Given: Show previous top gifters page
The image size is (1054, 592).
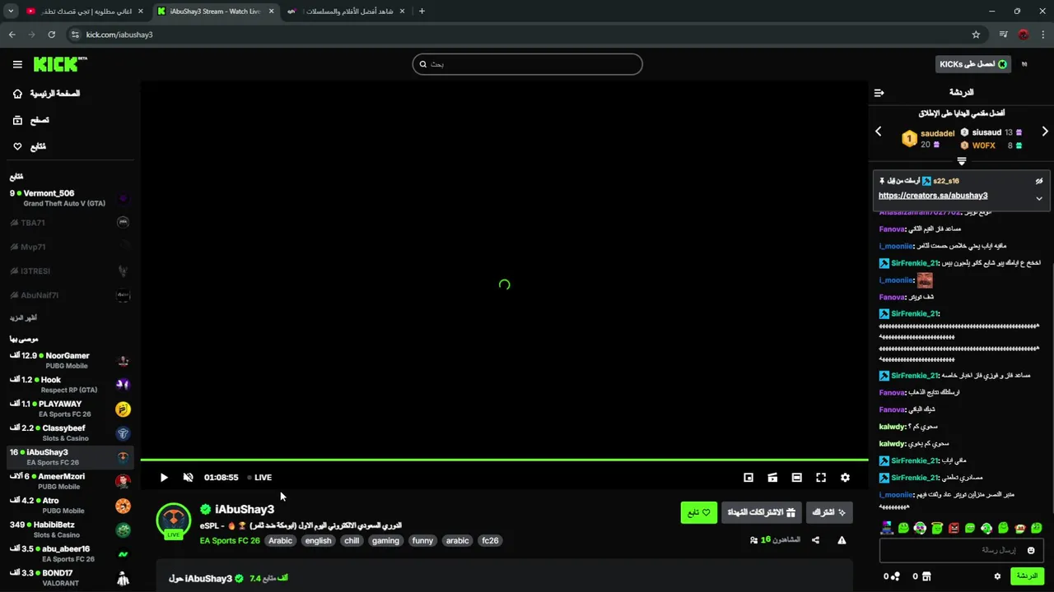Looking at the screenshot, I should point(878,132).
